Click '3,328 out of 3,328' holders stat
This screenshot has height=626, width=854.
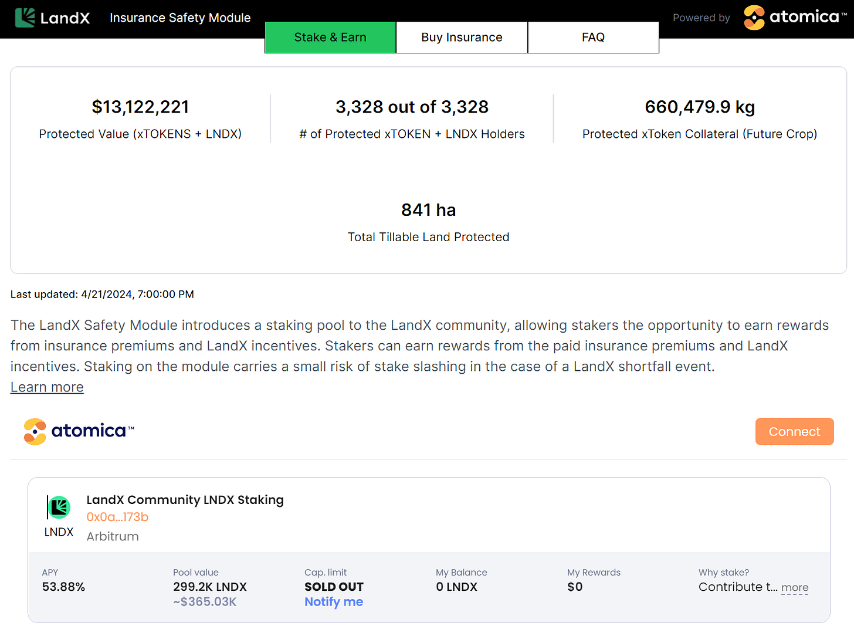(x=412, y=107)
